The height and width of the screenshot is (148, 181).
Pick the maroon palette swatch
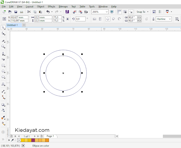click(x=33, y=140)
